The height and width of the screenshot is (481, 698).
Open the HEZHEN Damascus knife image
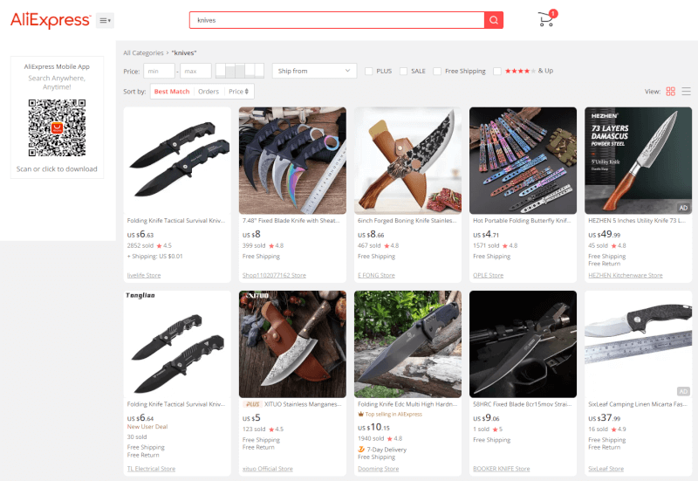pyautogui.click(x=639, y=161)
